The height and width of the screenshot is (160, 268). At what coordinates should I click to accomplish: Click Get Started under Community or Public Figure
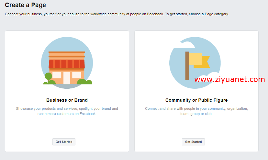pos(193,142)
